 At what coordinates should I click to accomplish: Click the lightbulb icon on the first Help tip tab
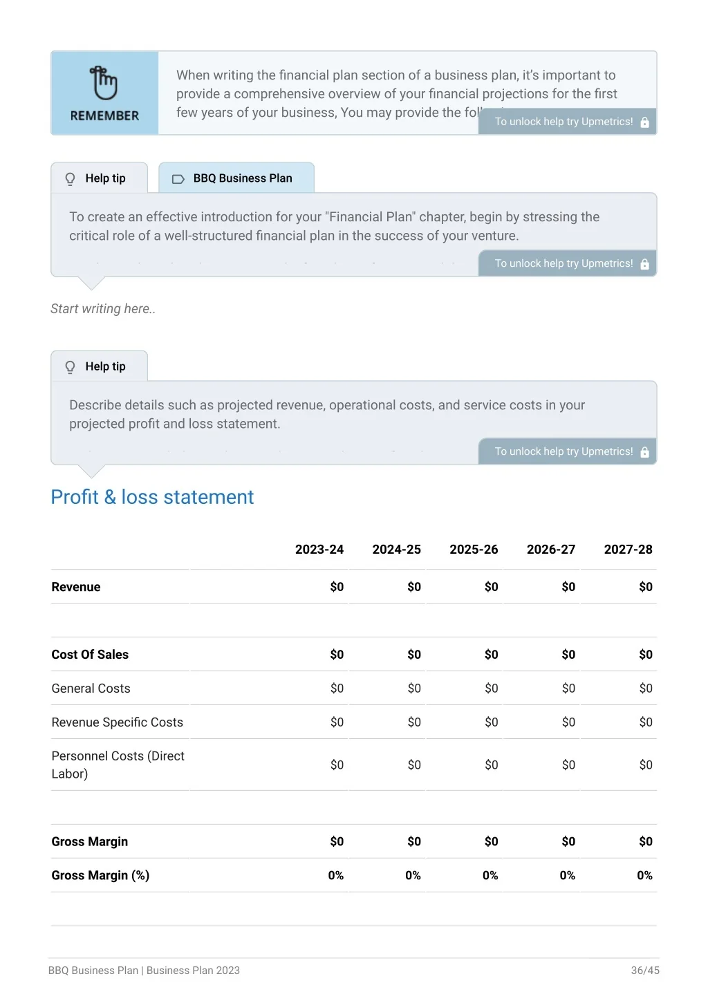click(70, 179)
